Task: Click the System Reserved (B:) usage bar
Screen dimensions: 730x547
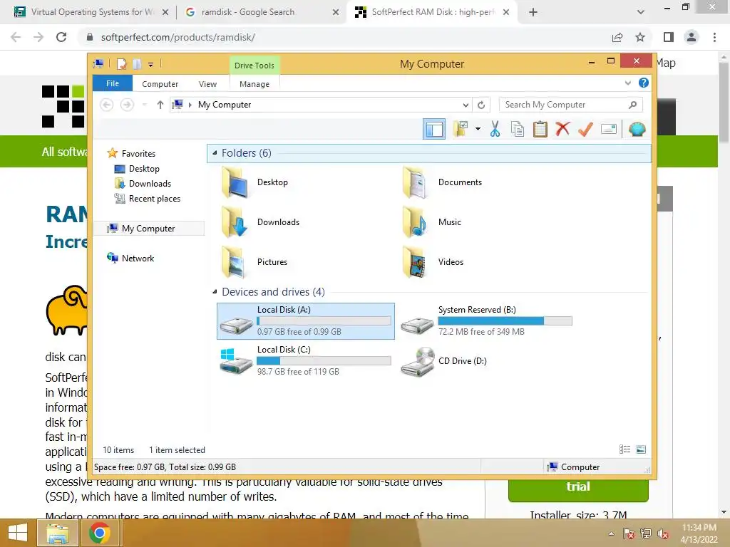Action: pyautogui.click(x=505, y=321)
